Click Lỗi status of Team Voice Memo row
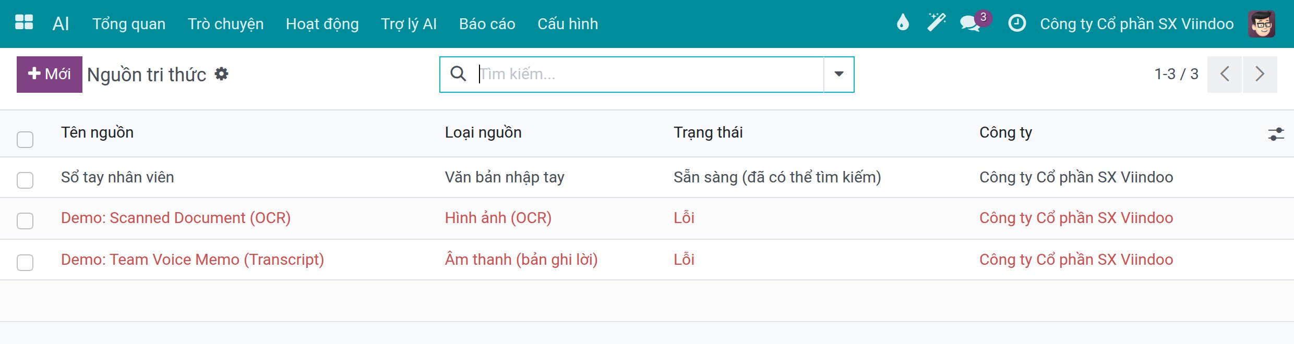1294x344 pixels. pyautogui.click(x=684, y=260)
